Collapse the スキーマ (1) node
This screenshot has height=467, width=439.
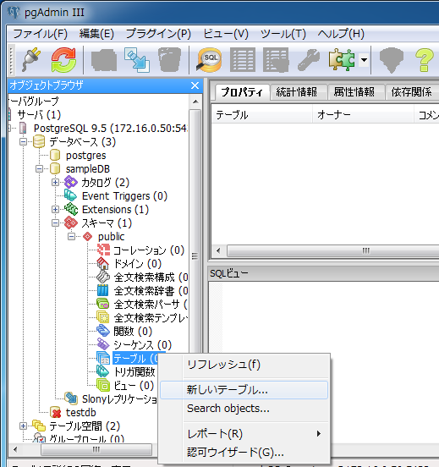tap(55, 223)
